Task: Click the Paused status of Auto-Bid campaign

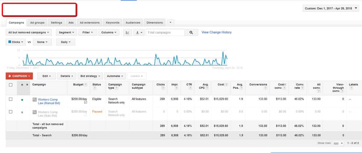Action: pos(97,111)
